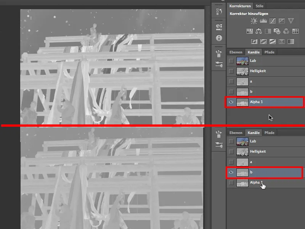Viewport: 305px width, 229px height.
Task: Show Alpha 1 channel in lower Kanäle panel
Action: [231, 183]
